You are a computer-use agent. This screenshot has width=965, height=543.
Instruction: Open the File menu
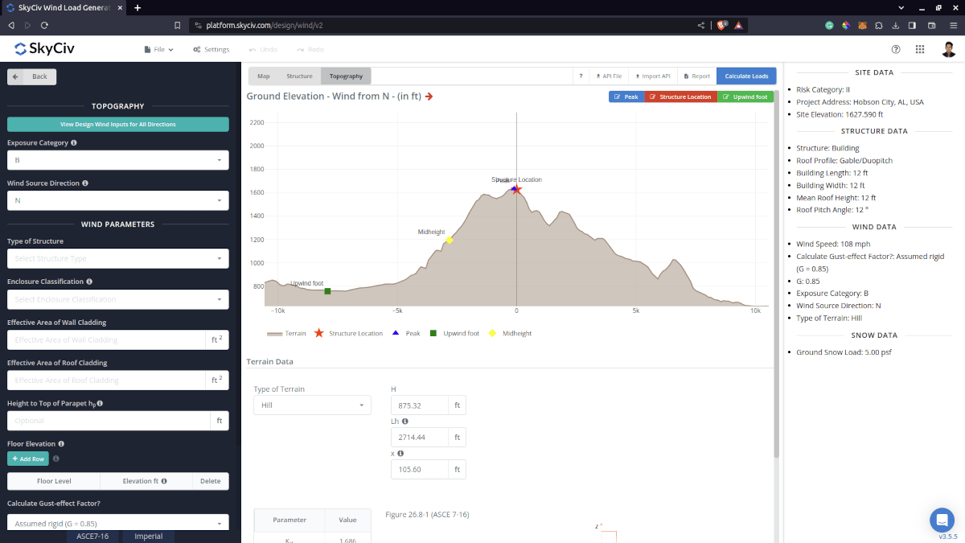pos(158,50)
